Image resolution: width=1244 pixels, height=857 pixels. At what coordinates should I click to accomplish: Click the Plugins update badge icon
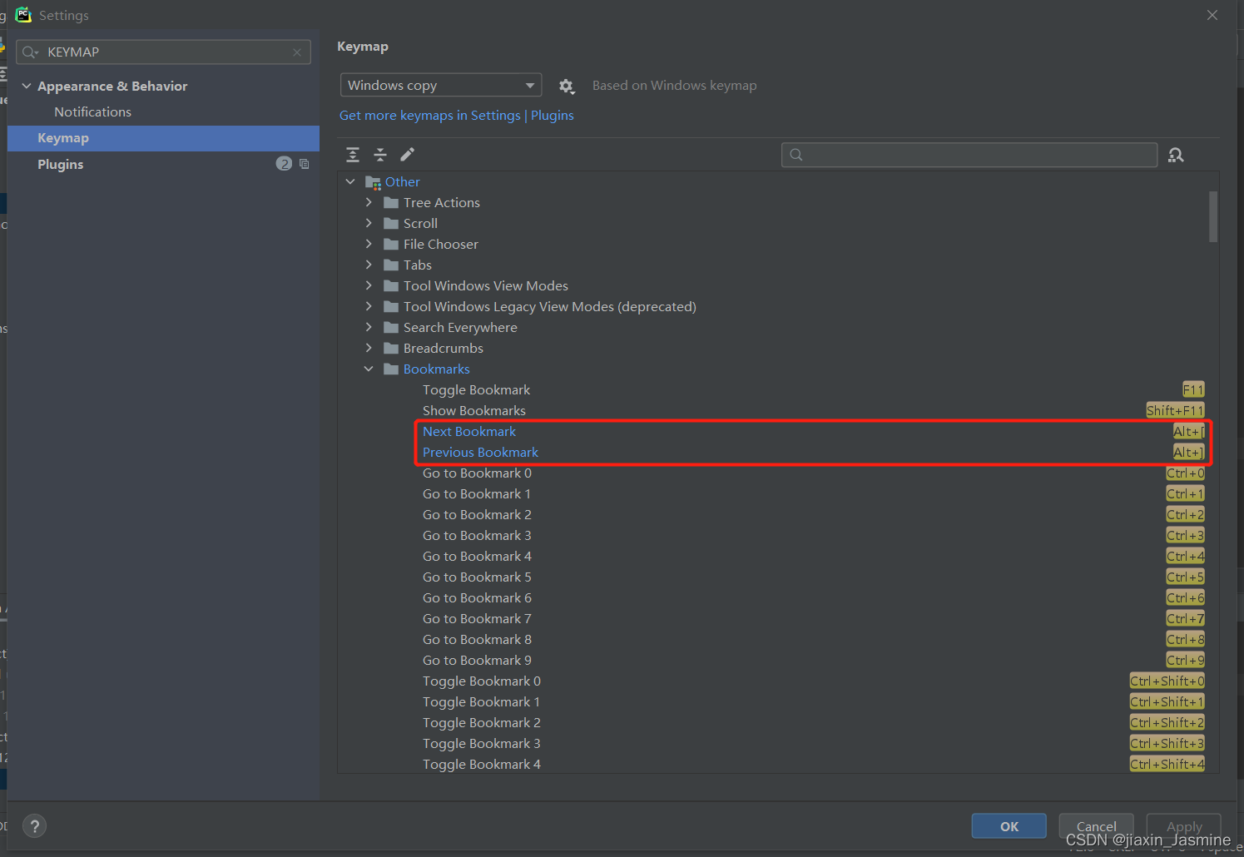(284, 164)
